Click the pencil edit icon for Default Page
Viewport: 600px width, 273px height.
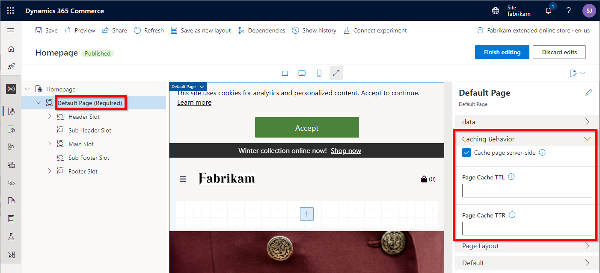click(589, 92)
